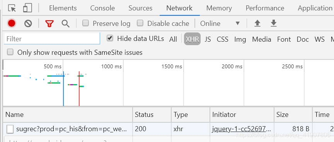Toggle the red filter funnel icon
This screenshot has height=142, width=334.
click(49, 24)
